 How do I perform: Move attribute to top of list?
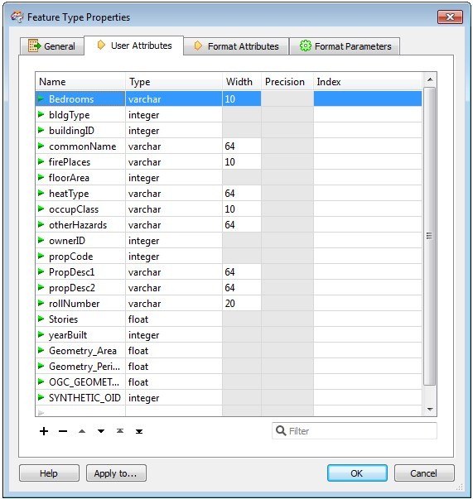pyautogui.click(x=120, y=431)
